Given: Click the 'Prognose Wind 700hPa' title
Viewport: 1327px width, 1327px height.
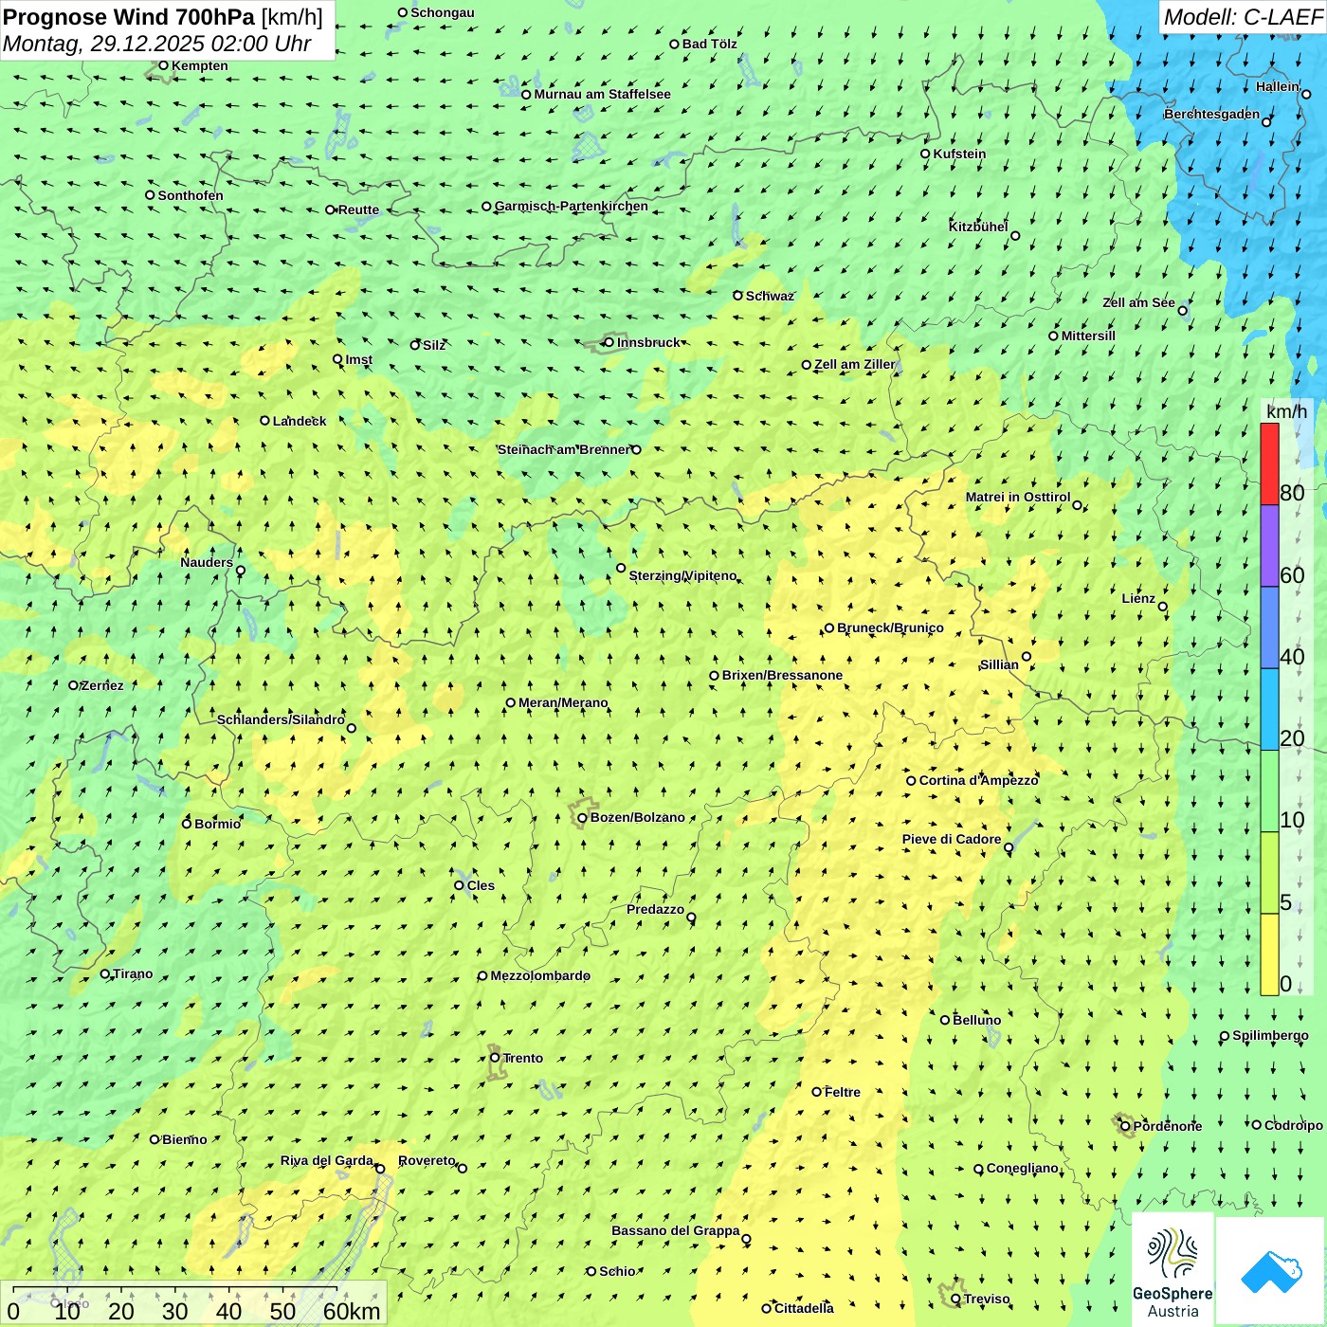Looking at the screenshot, I should (129, 17).
